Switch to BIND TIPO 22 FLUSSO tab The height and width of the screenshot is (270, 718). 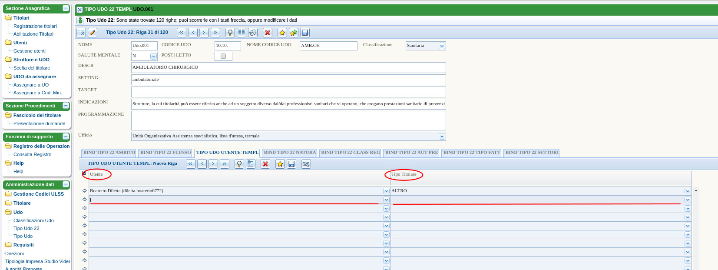pos(165,153)
